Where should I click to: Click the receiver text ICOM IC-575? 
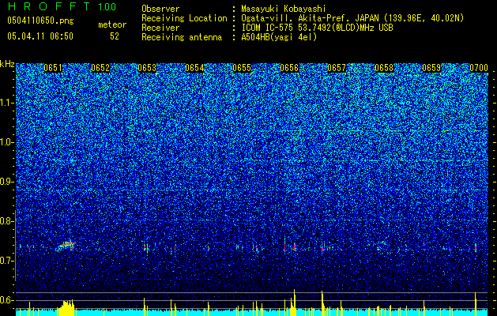(x=269, y=28)
